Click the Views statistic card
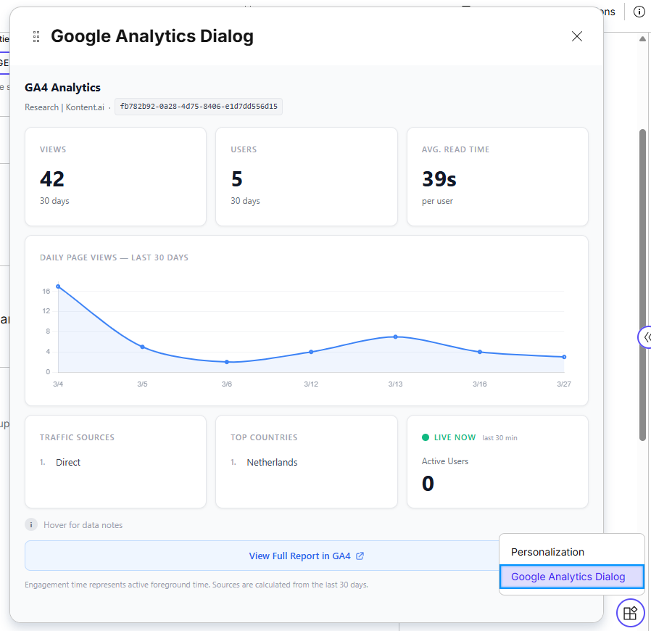The image size is (651, 631). (115, 177)
